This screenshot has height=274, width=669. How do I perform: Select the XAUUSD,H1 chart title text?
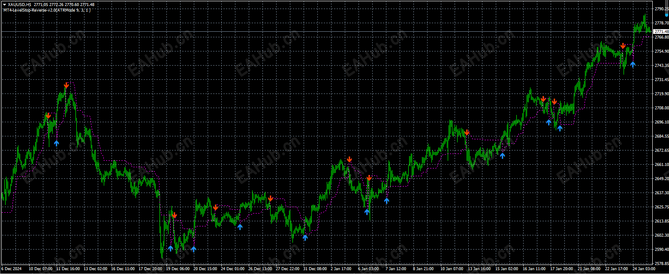point(20,5)
